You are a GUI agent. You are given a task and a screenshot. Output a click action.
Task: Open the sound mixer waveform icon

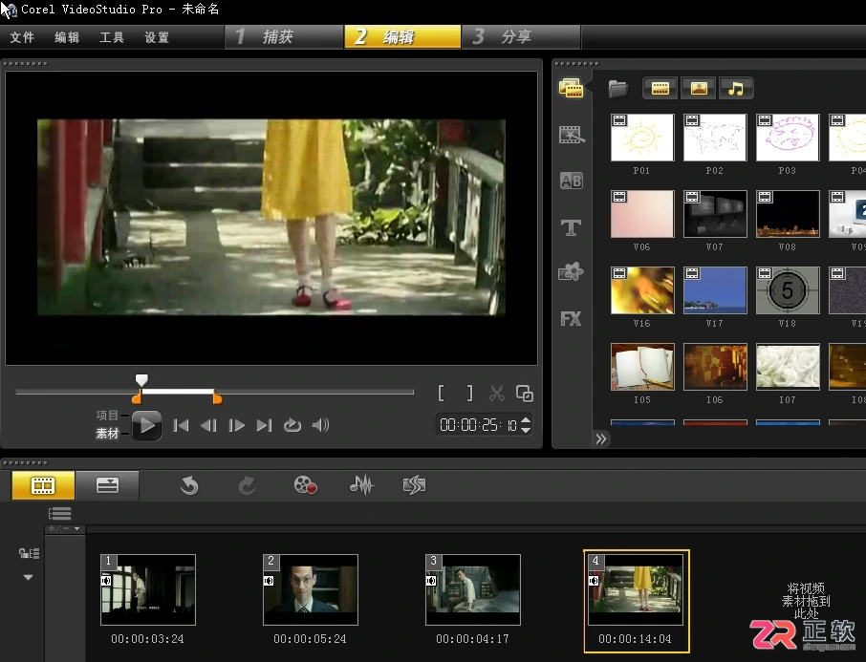pos(361,485)
